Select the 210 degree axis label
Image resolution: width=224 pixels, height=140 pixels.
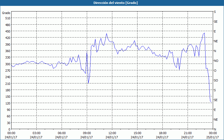point(8,83)
